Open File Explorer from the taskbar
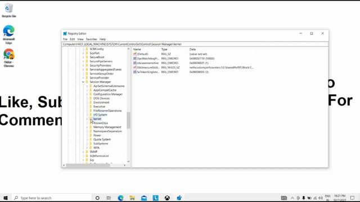This screenshot has height=202, width=360. pyautogui.click(x=132, y=198)
